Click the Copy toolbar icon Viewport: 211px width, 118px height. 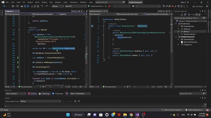[35, 6]
